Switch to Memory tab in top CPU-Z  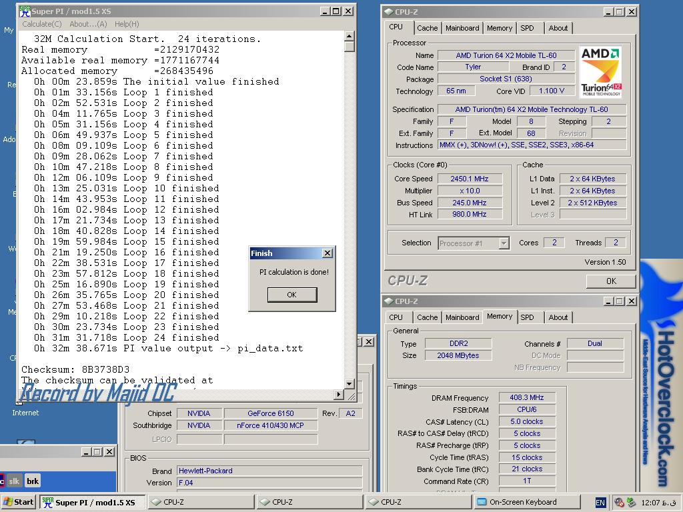[499, 28]
